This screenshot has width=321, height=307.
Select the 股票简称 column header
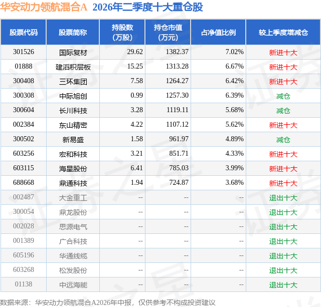pyautogui.click(x=73, y=32)
